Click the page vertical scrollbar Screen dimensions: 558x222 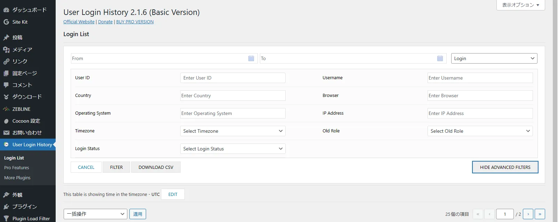(x=555, y=111)
